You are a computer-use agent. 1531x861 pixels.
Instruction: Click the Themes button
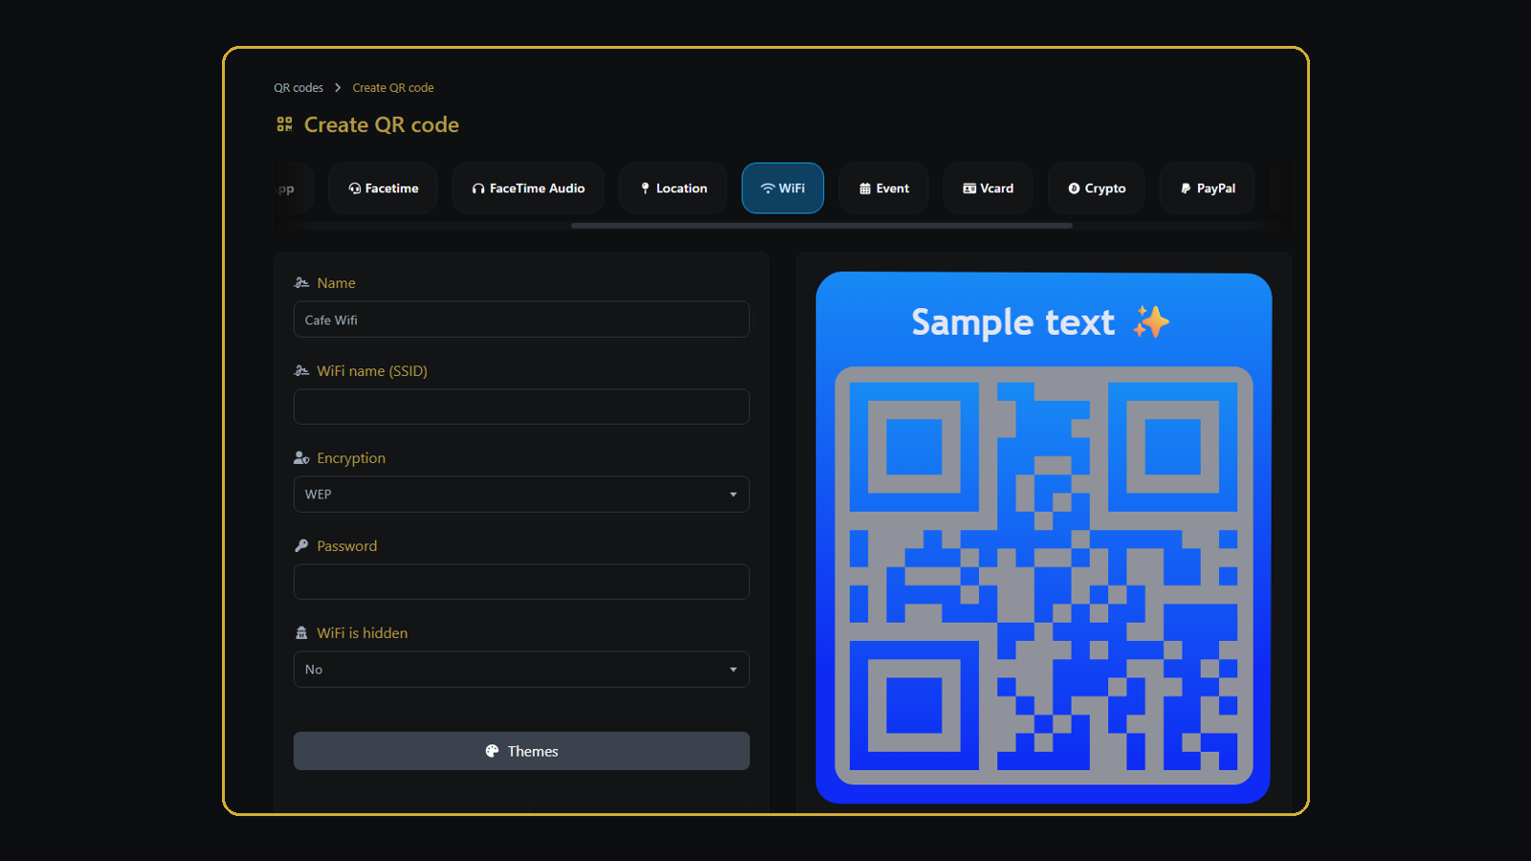521,751
